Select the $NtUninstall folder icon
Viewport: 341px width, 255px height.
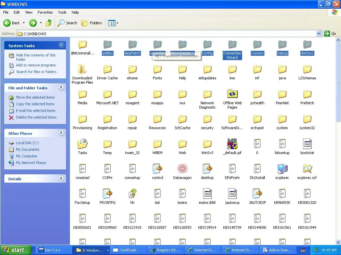pyautogui.click(x=83, y=45)
